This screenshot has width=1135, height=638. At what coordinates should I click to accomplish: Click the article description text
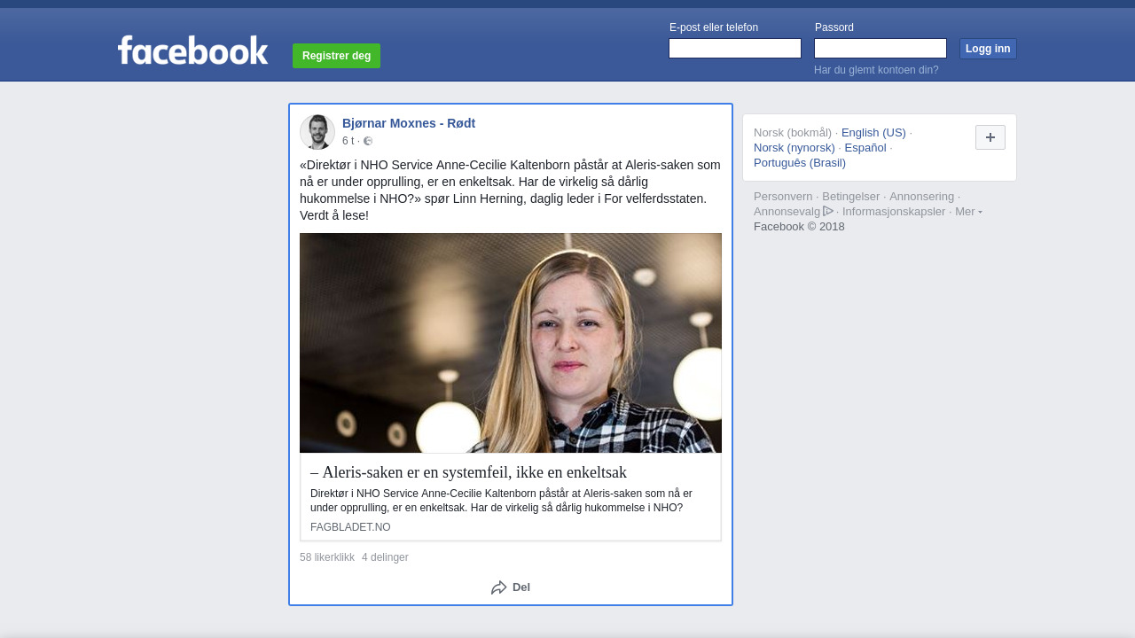501,501
